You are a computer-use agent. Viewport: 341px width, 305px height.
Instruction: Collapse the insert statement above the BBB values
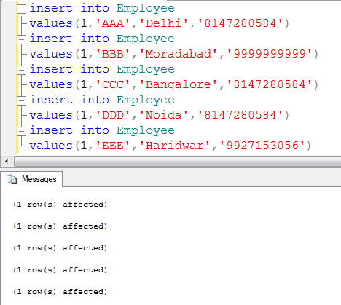point(21,39)
